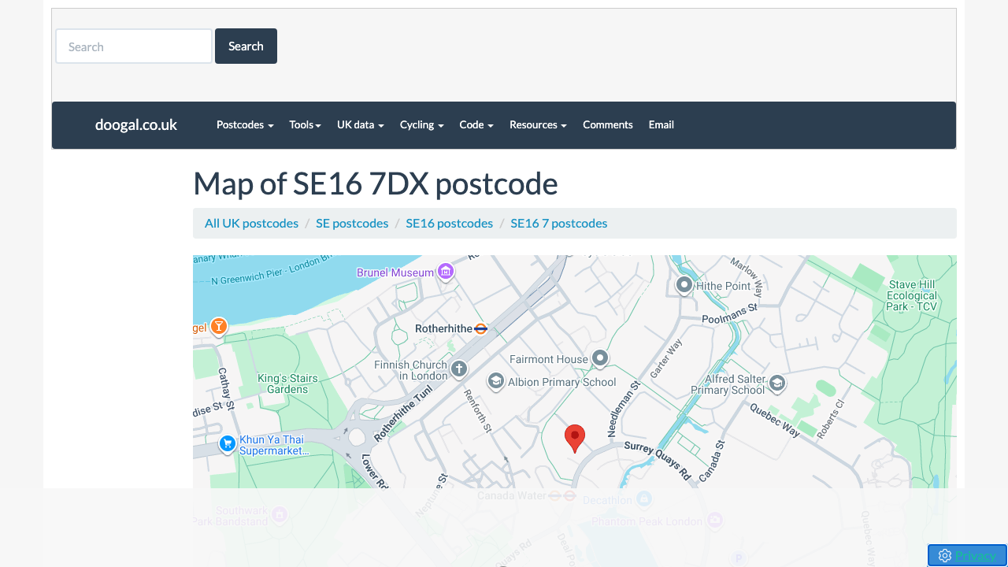The image size is (1008, 567).
Task: Open the Cycling dropdown menu
Action: (421, 124)
